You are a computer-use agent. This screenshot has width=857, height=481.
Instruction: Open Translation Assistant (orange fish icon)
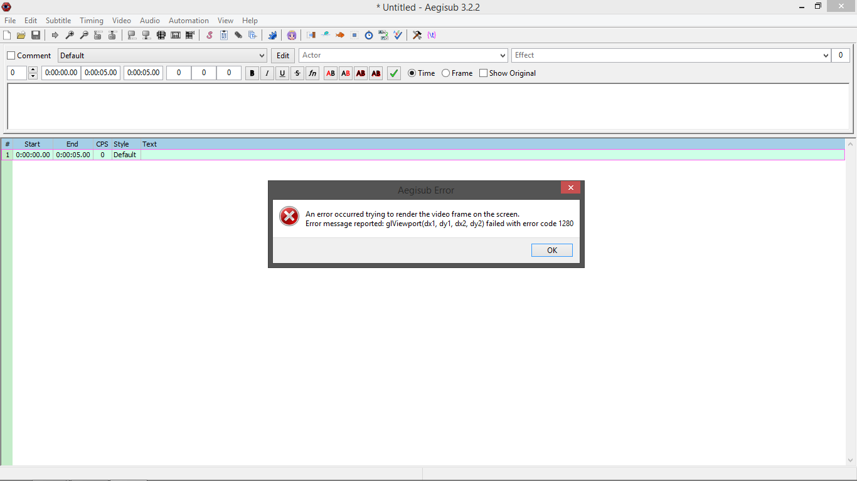(340, 35)
